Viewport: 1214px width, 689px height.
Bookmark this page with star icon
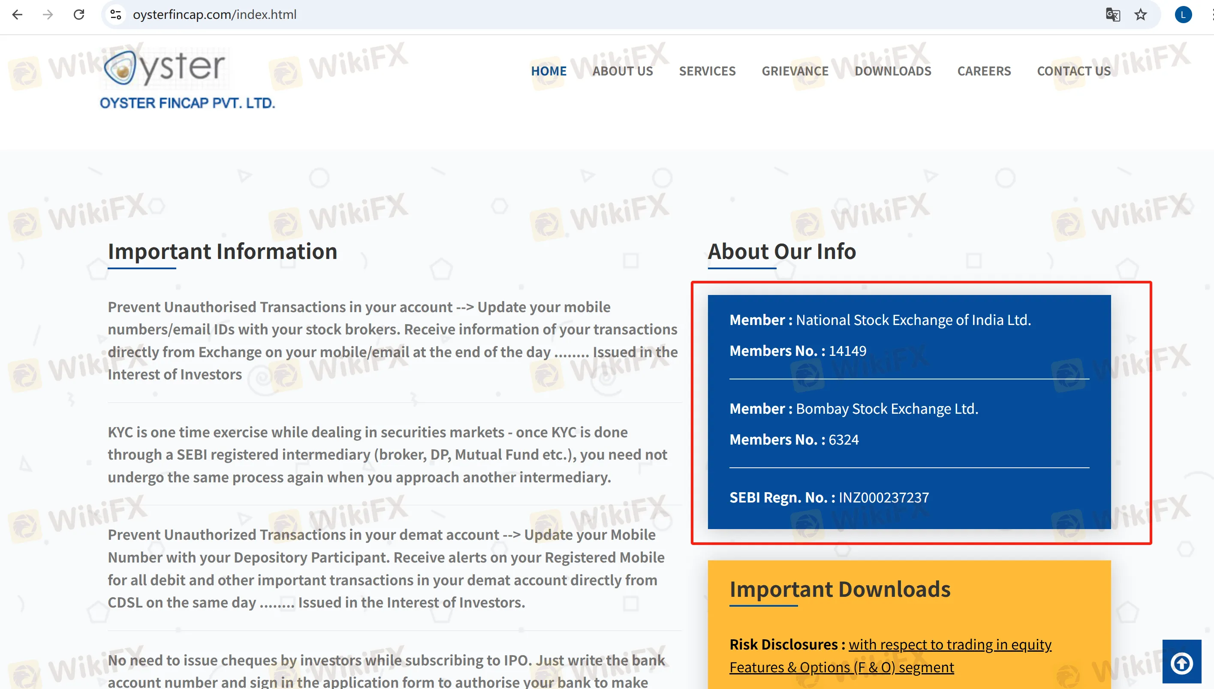tap(1141, 15)
